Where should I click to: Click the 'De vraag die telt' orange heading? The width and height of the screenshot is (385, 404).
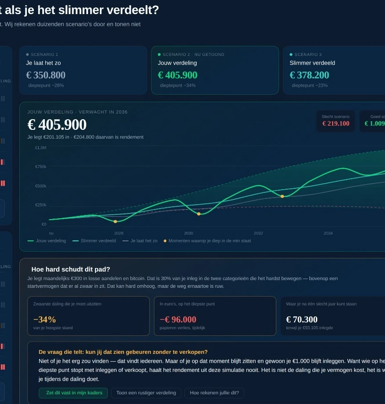point(123,352)
